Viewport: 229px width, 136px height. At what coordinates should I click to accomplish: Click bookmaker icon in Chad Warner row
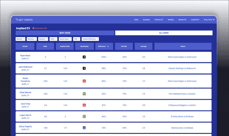pos(84,94)
